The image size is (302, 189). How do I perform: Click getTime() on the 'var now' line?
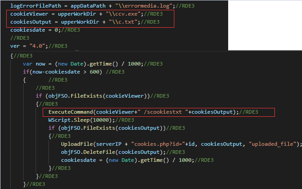tap(104, 64)
